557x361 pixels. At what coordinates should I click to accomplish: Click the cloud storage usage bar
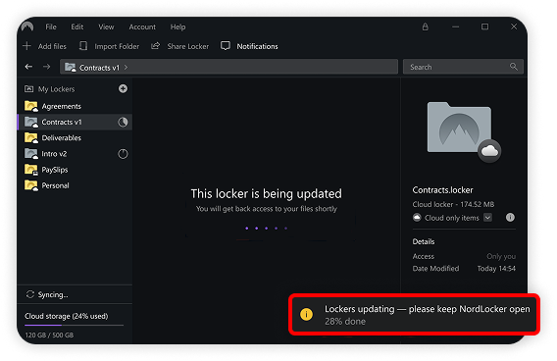(74, 325)
